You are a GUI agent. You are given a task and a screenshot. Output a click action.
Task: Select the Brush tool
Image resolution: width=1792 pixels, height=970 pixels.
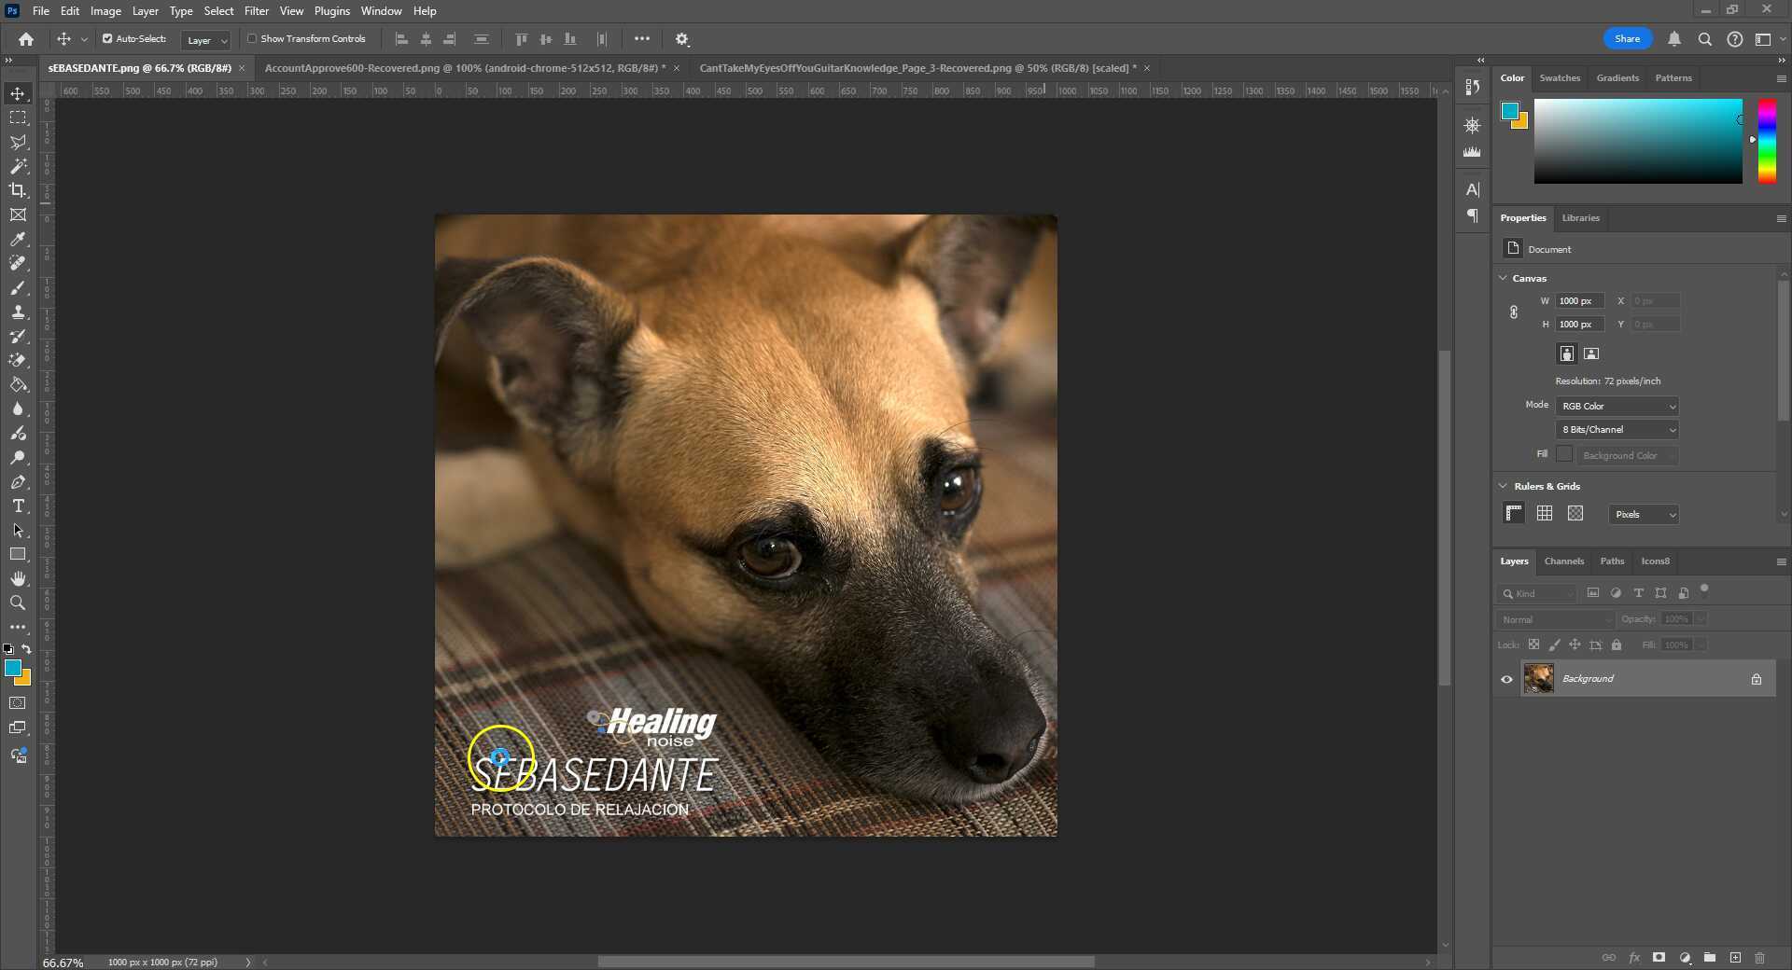point(18,288)
